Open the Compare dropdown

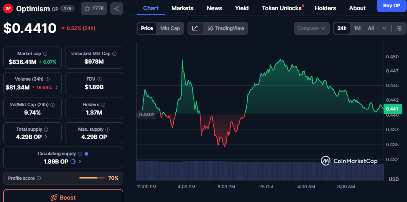click(x=311, y=28)
